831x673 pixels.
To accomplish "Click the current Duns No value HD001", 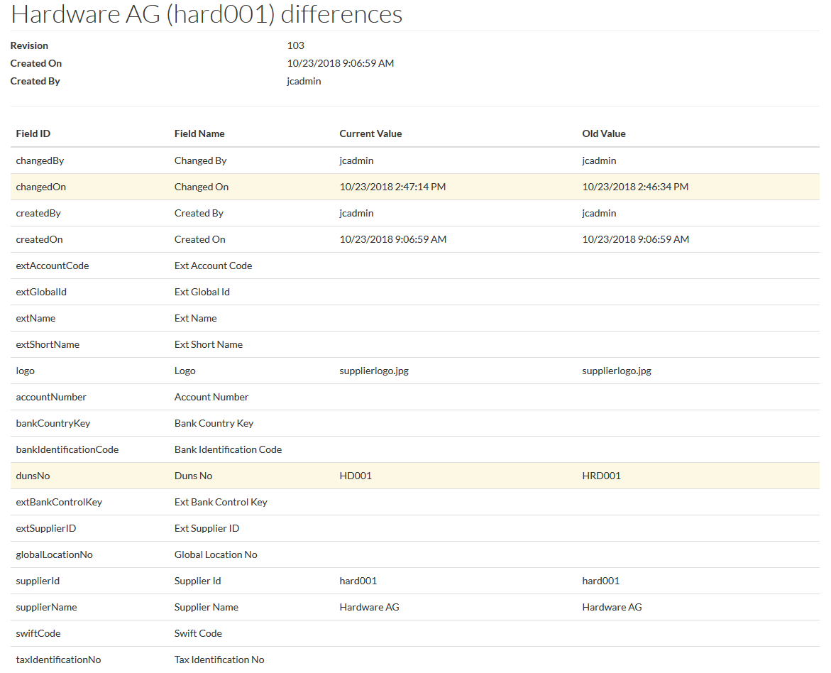I will click(356, 476).
